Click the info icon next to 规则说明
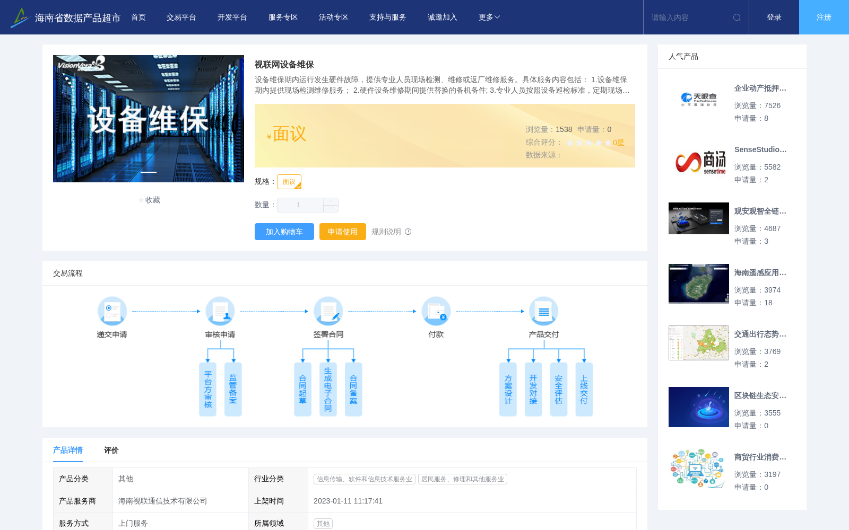The width and height of the screenshot is (849, 530). click(408, 232)
